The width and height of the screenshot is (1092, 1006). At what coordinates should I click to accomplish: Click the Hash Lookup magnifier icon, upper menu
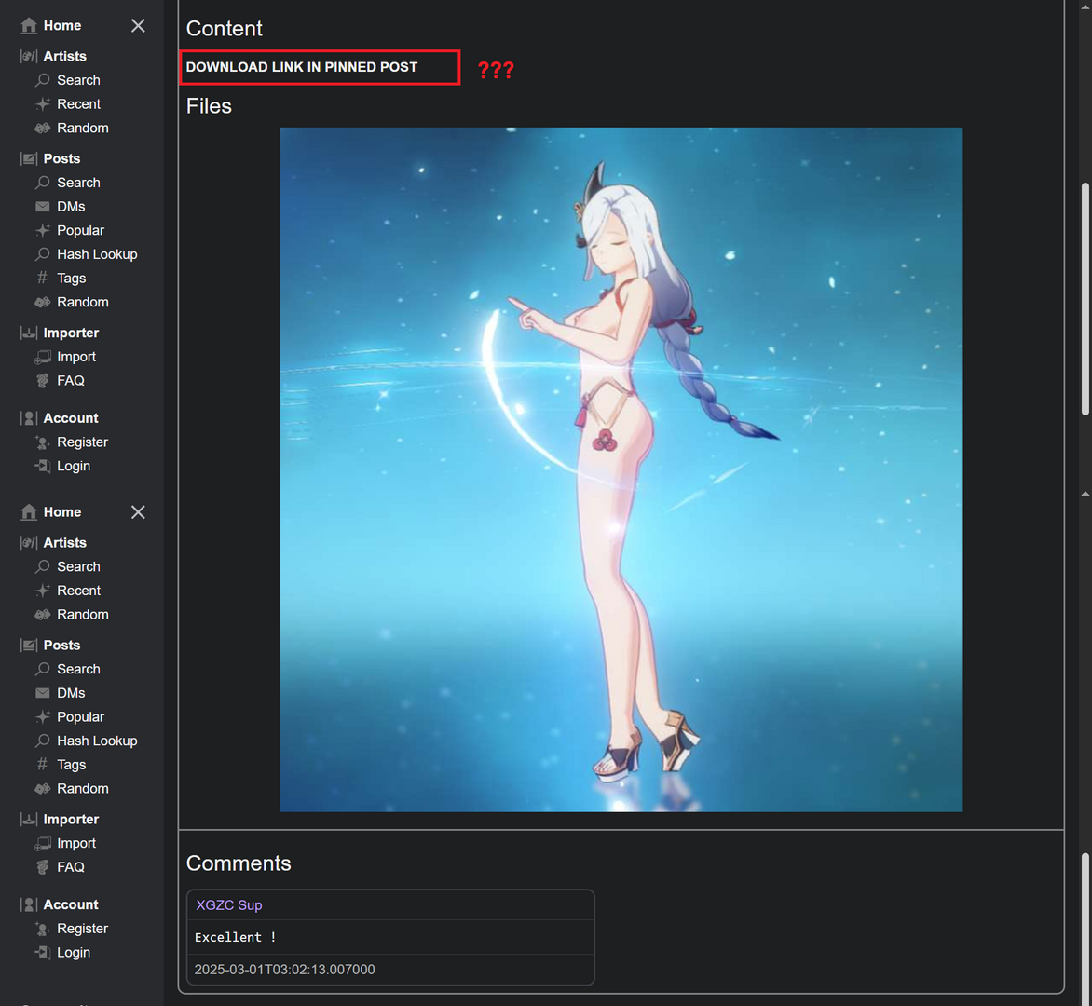(43, 254)
